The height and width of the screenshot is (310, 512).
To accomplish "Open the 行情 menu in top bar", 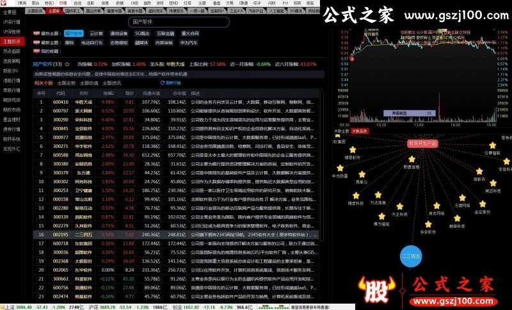I will pyautogui.click(x=63, y=3).
